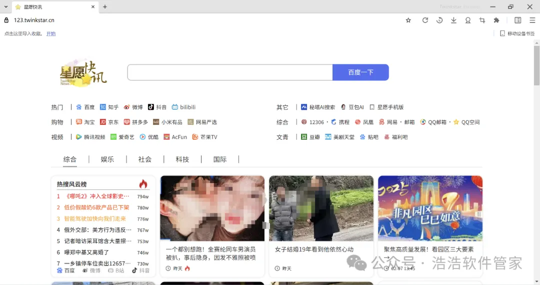Screen dimensions: 540x285
Task: Open the 爱奇艺 video link
Action: 122,137
